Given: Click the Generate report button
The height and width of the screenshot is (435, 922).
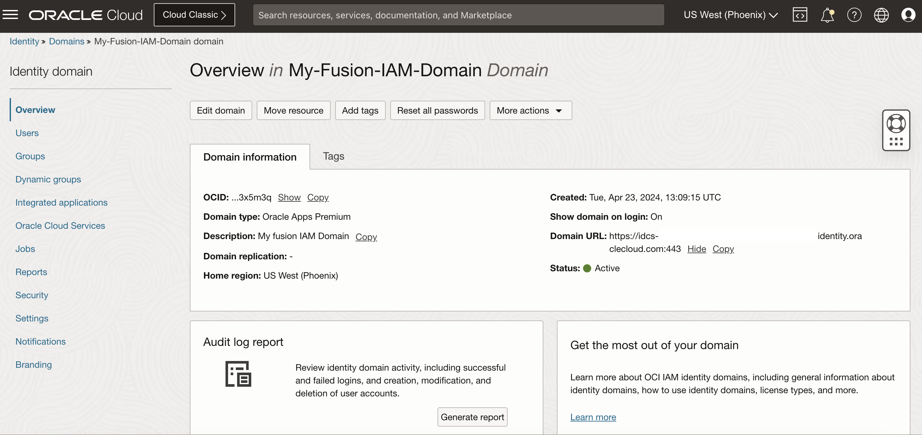Looking at the screenshot, I should [x=472, y=417].
